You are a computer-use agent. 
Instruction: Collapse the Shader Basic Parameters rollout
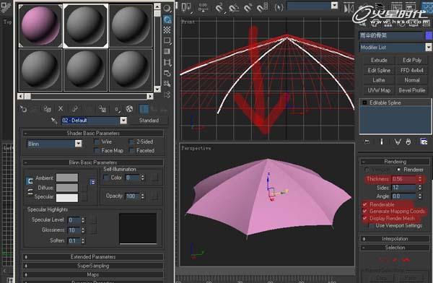coord(93,134)
